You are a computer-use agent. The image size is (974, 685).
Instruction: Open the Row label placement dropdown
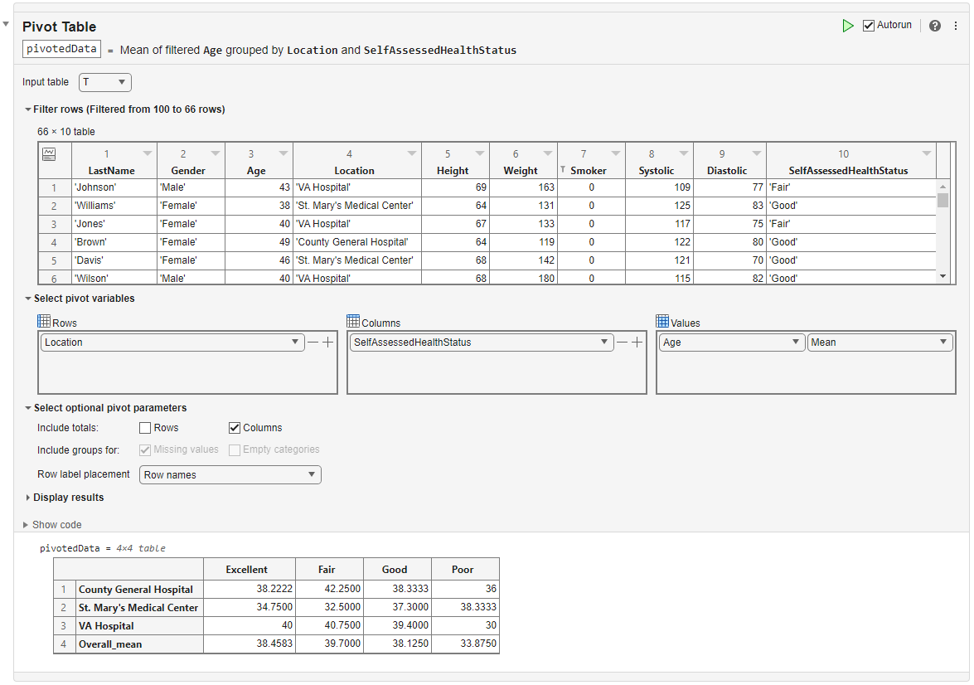[230, 475]
